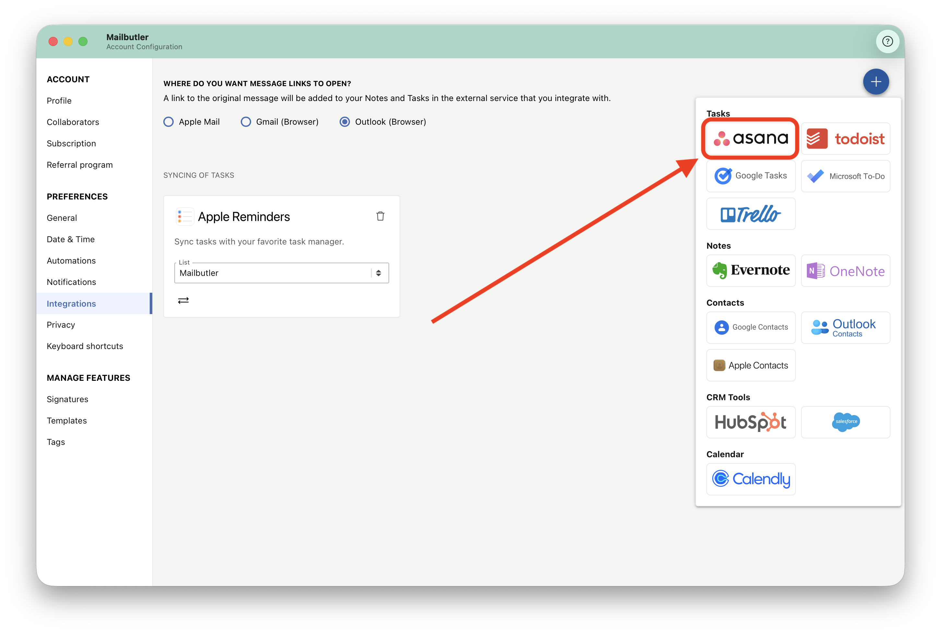
Task: Open Keyboard shortcuts preferences
Action: click(85, 346)
